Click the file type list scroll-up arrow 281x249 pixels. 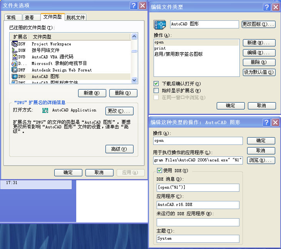tap(134, 36)
